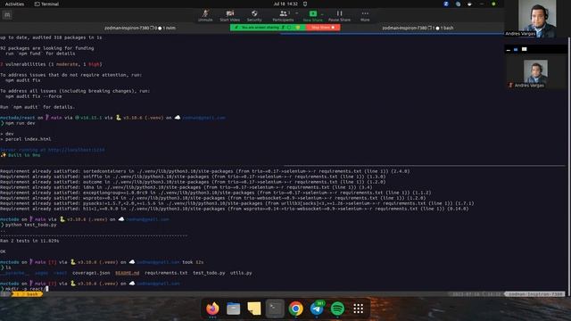Show the applications grid in dock
The width and height of the screenshot is (571, 321).
point(359,309)
